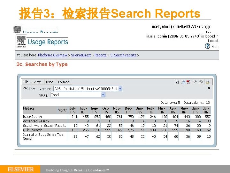230x173 pixels.
Task: Open the 3. Search reports breadcrumb
Action: pos(123,55)
